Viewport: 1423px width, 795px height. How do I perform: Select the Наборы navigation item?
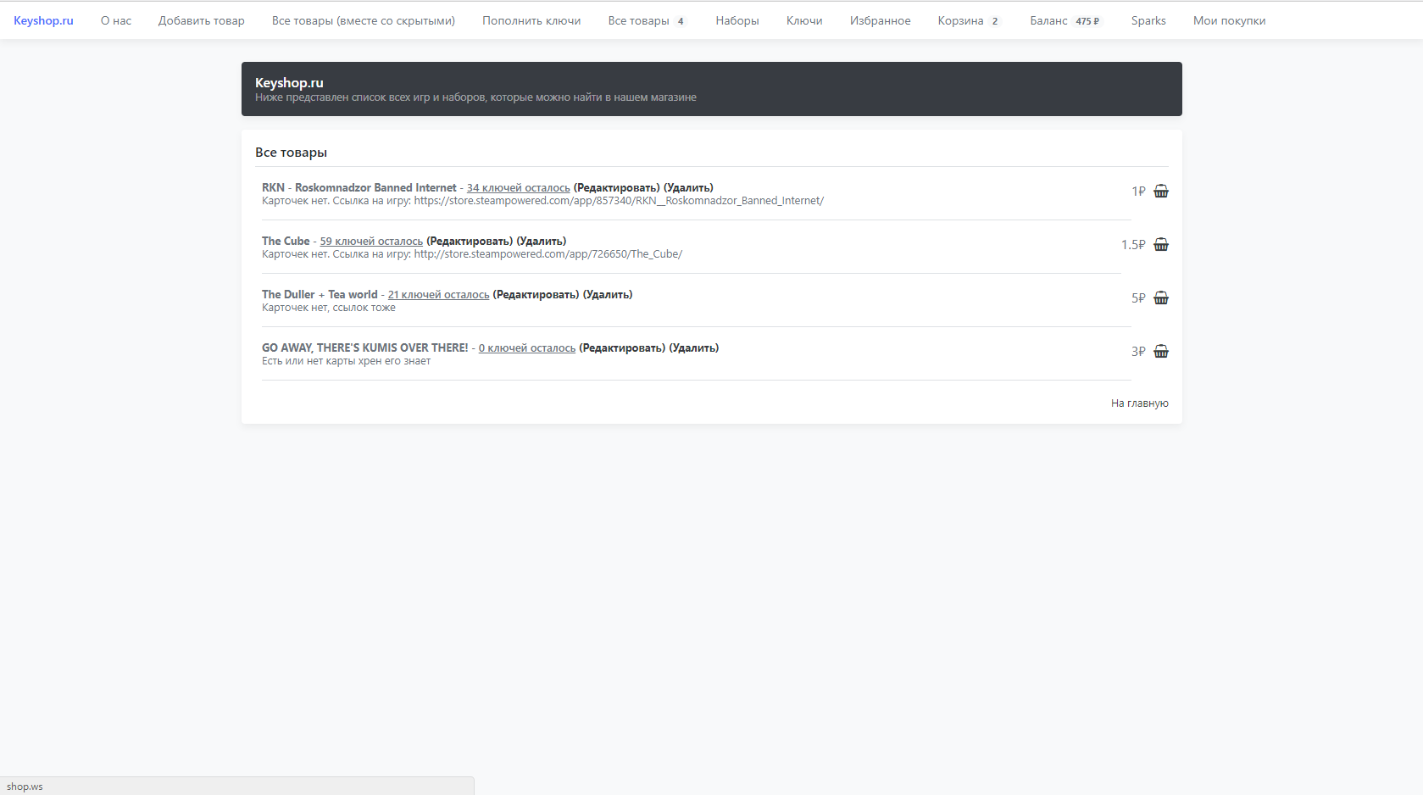pyautogui.click(x=737, y=20)
